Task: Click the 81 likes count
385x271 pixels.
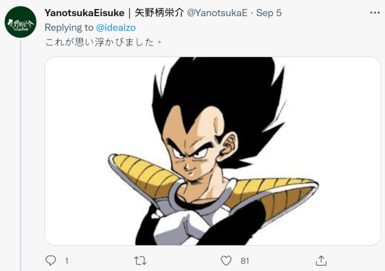Action: click(245, 261)
